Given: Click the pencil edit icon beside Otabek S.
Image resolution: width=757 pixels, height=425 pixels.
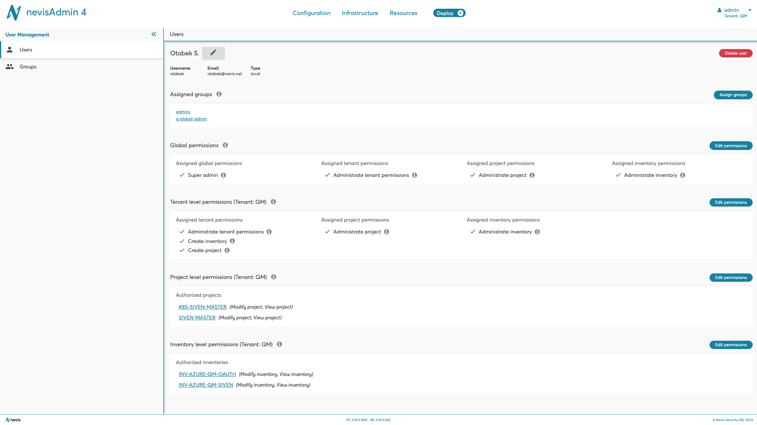Looking at the screenshot, I should point(213,53).
